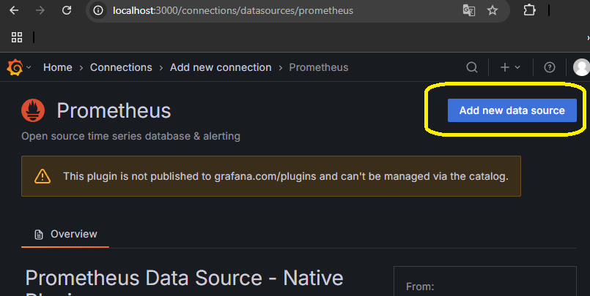The image size is (590, 296).
Task: Click the translate page icon
Action: click(x=468, y=11)
